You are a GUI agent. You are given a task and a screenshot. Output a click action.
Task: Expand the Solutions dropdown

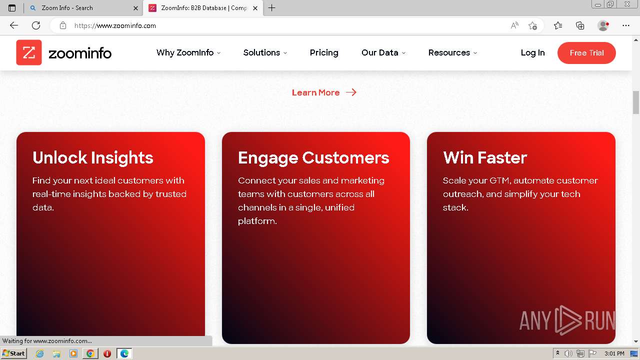click(x=265, y=52)
